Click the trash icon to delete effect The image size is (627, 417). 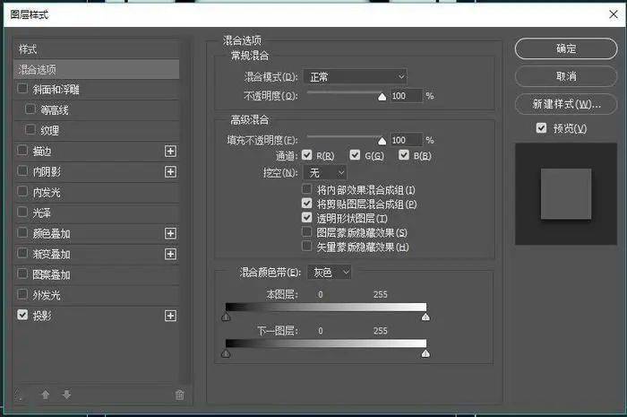coord(179,395)
